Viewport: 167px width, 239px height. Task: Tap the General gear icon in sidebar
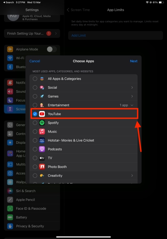(x=10, y=125)
